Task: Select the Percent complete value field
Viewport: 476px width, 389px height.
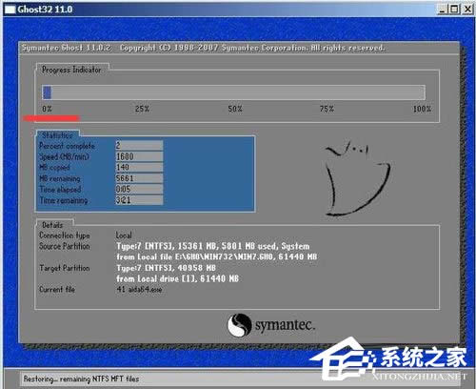Action: point(139,146)
